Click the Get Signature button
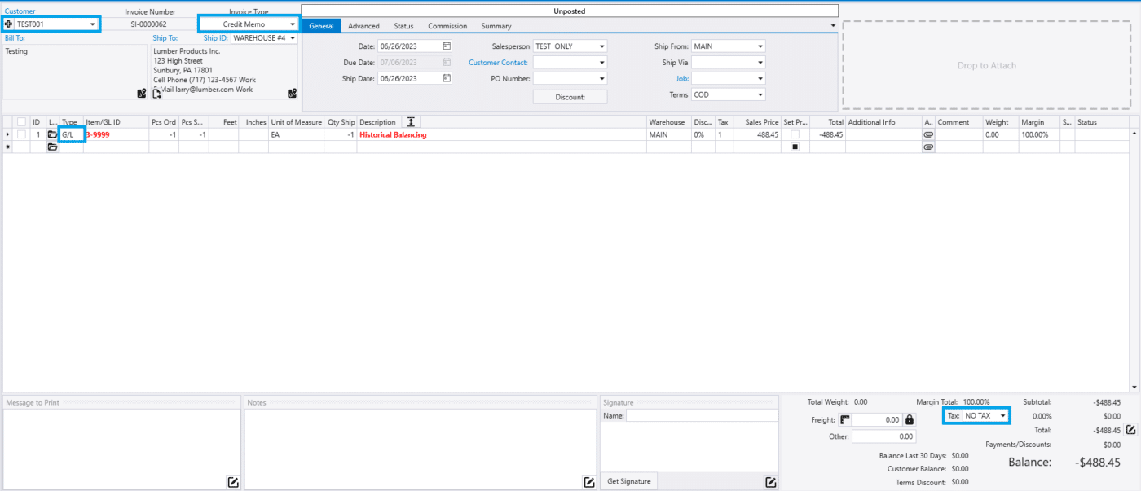The image size is (1141, 491). click(x=629, y=481)
